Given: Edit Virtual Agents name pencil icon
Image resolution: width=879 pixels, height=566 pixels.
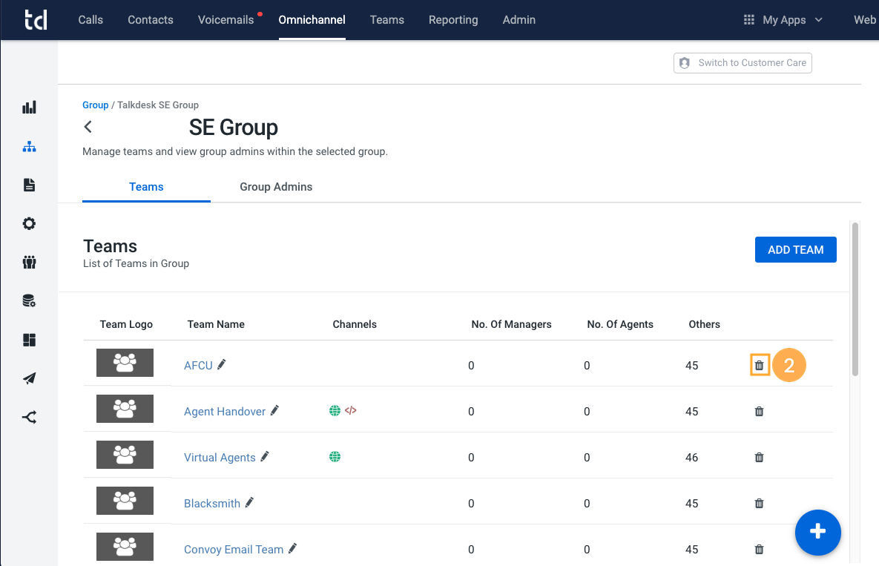Looking at the screenshot, I should (265, 456).
